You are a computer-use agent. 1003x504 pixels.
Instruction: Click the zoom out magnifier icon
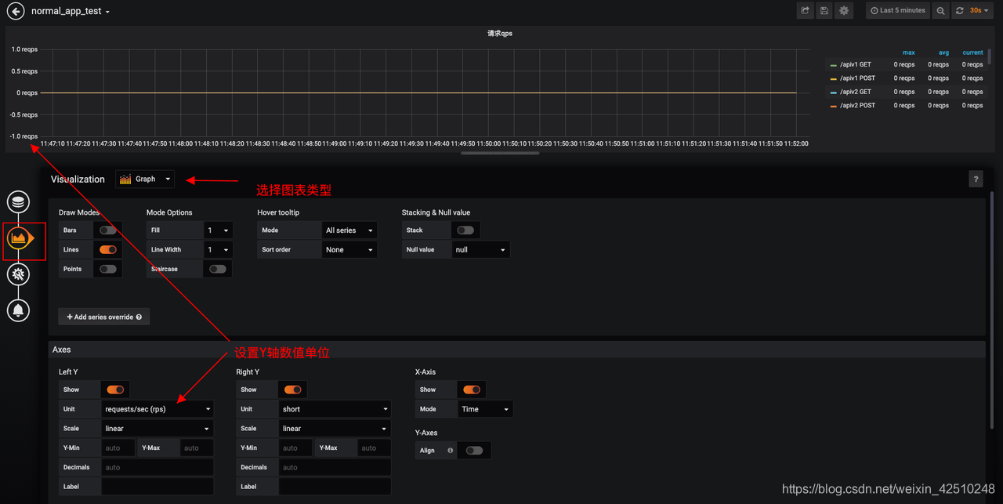[x=941, y=11]
